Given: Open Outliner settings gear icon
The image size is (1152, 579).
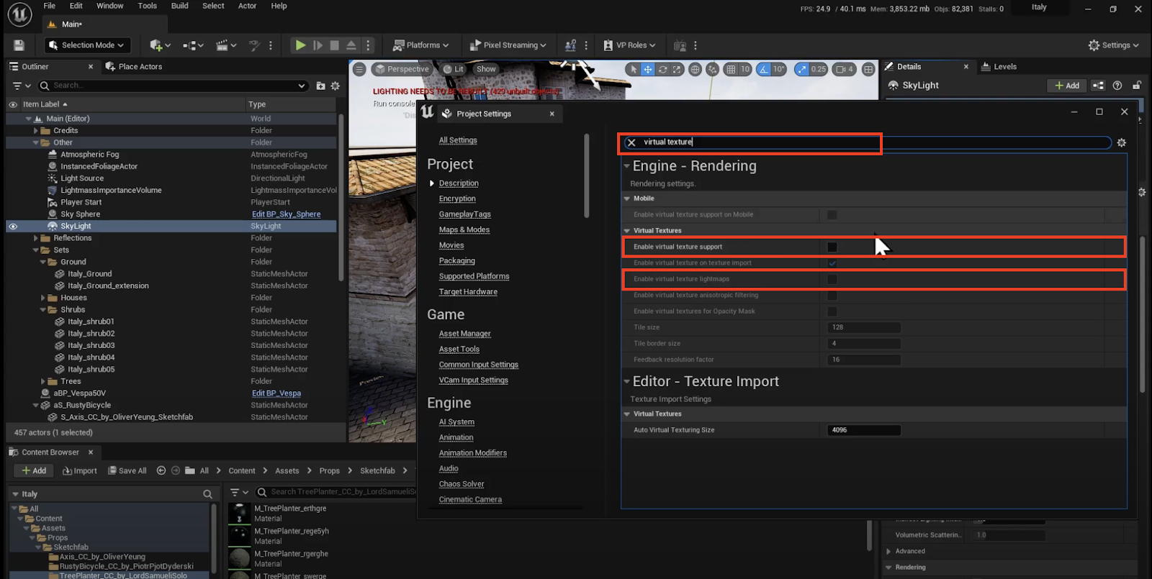Looking at the screenshot, I should click(336, 86).
